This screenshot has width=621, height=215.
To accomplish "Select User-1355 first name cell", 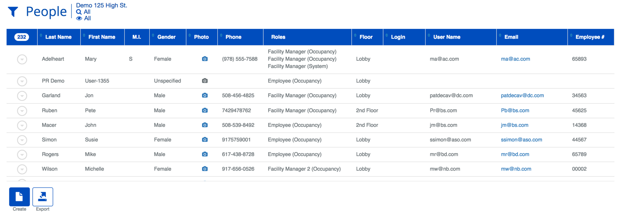I will [x=97, y=81].
